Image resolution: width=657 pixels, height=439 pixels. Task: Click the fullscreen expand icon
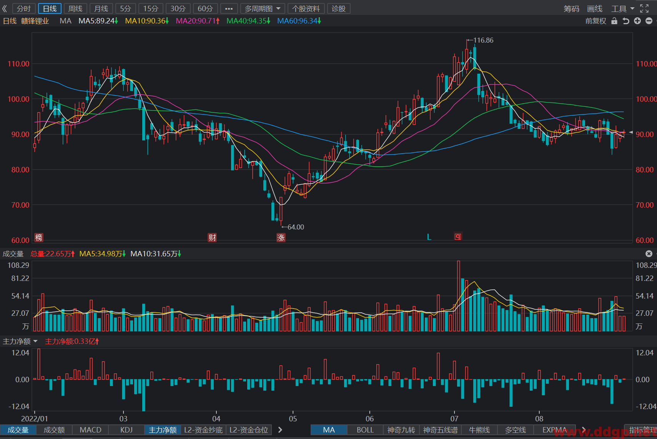(x=644, y=8)
